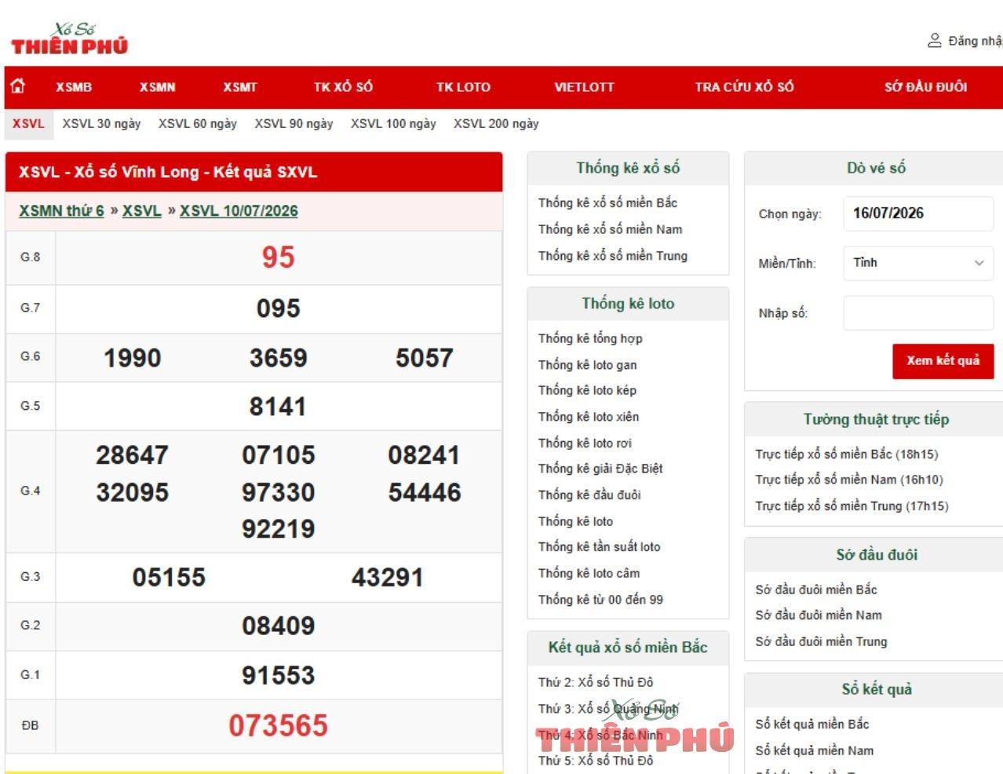This screenshot has width=1003, height=774.
Task: Switch to XSVL 60 ngày tab
Action: click(x=198, y=123)
